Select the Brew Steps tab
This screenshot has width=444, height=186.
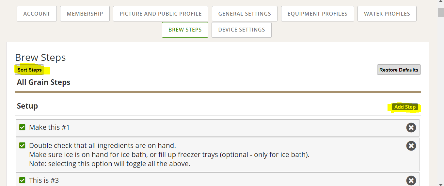[185, 30]
